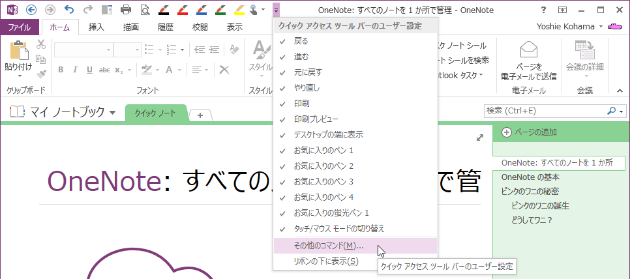Click the Forward arrow in quick access toolbar
The height and width of the screenshot is (279, 630).
50,10
